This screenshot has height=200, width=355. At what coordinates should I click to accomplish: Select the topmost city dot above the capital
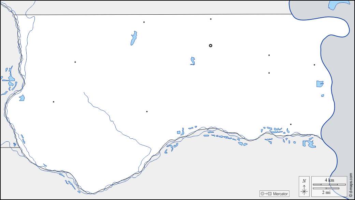(211, 19)
